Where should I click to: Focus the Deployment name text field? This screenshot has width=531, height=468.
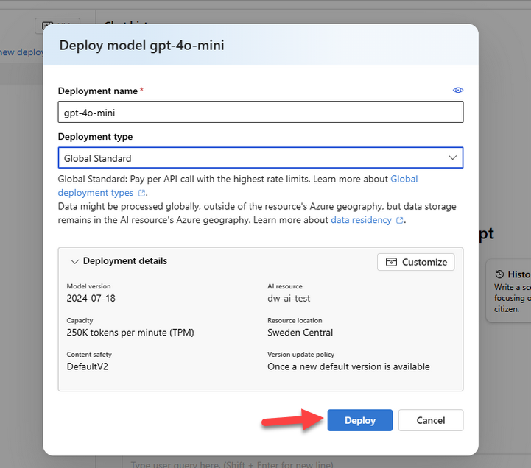[x=260, y=112]
